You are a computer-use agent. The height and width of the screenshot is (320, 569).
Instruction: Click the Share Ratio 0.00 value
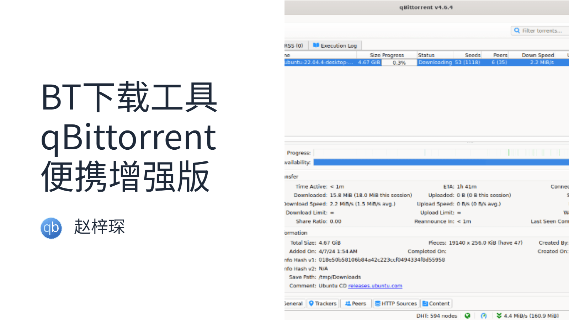point(335,222)
